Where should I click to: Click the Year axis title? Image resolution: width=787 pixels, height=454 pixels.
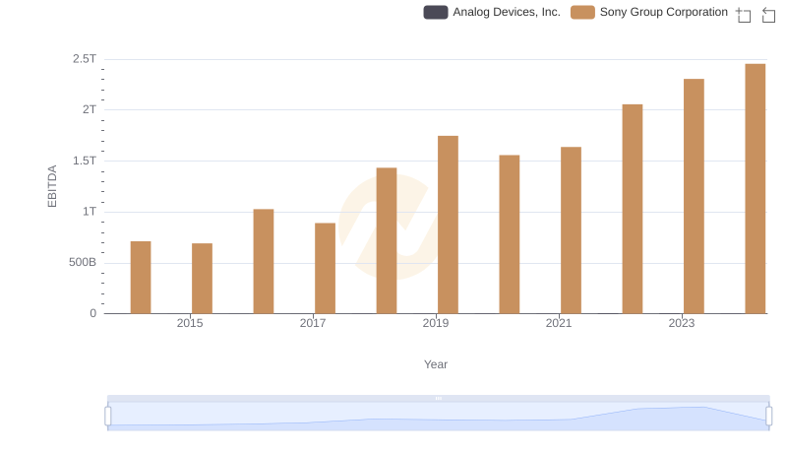click(436, 364)
